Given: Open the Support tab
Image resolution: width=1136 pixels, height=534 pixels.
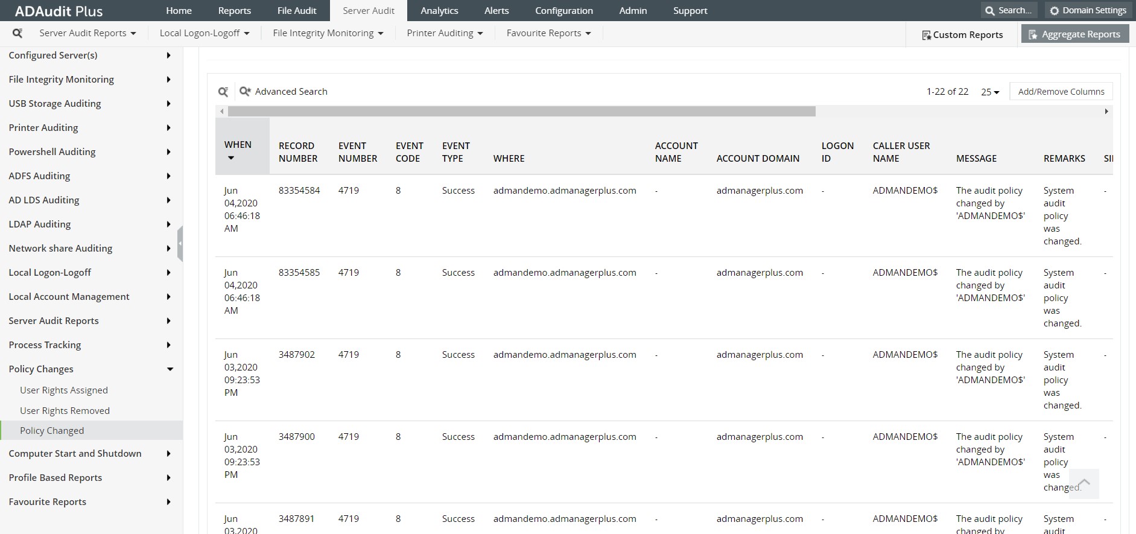Looking at the screenshot, I should 690,10.
